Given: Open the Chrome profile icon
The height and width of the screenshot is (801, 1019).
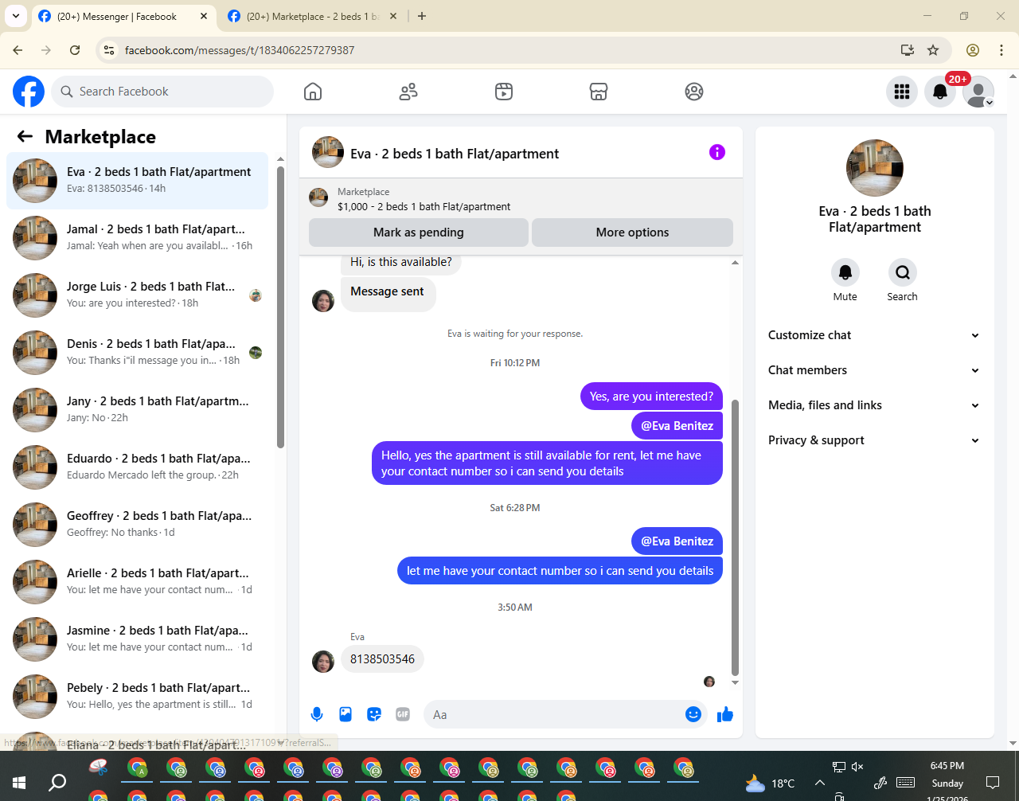Looking at the screenshot, I should (x=972, y=50).
